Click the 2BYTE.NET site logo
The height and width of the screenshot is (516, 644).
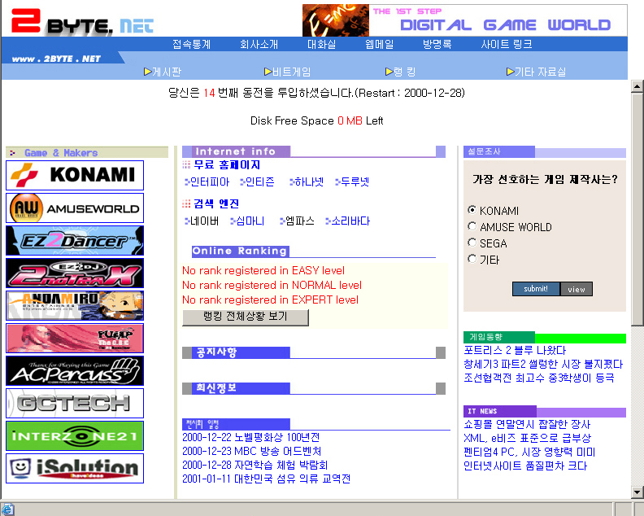pos(82,21)
